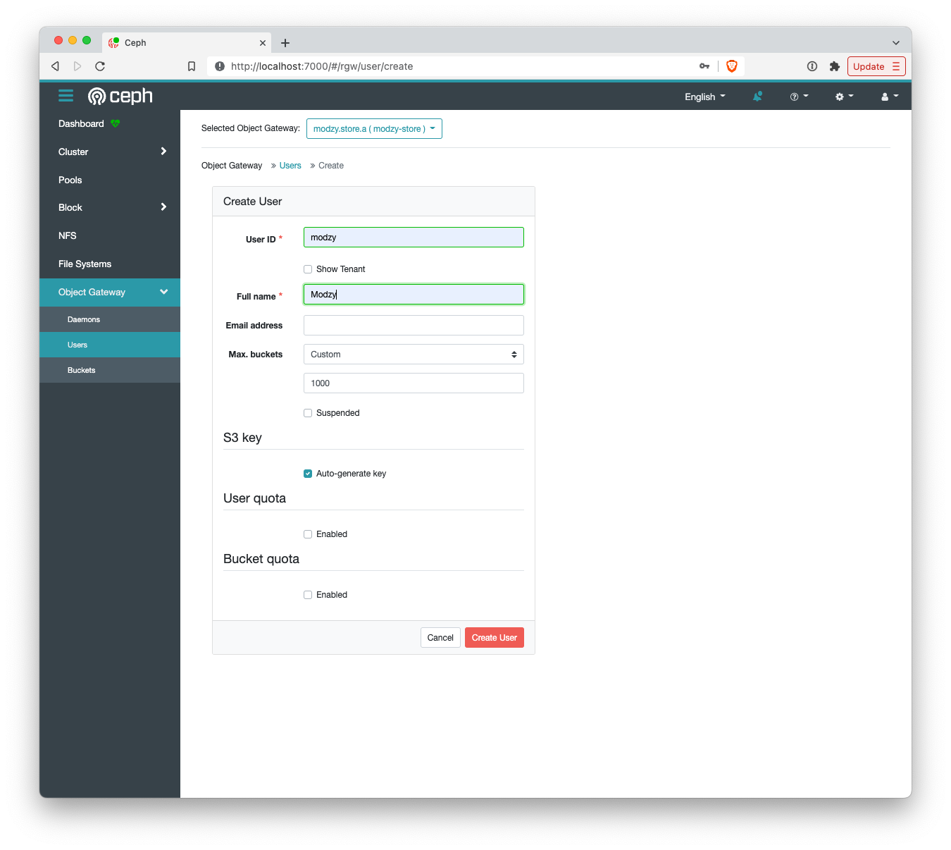
Task: Close the Ceph browser tab
Action: [263, 43]
